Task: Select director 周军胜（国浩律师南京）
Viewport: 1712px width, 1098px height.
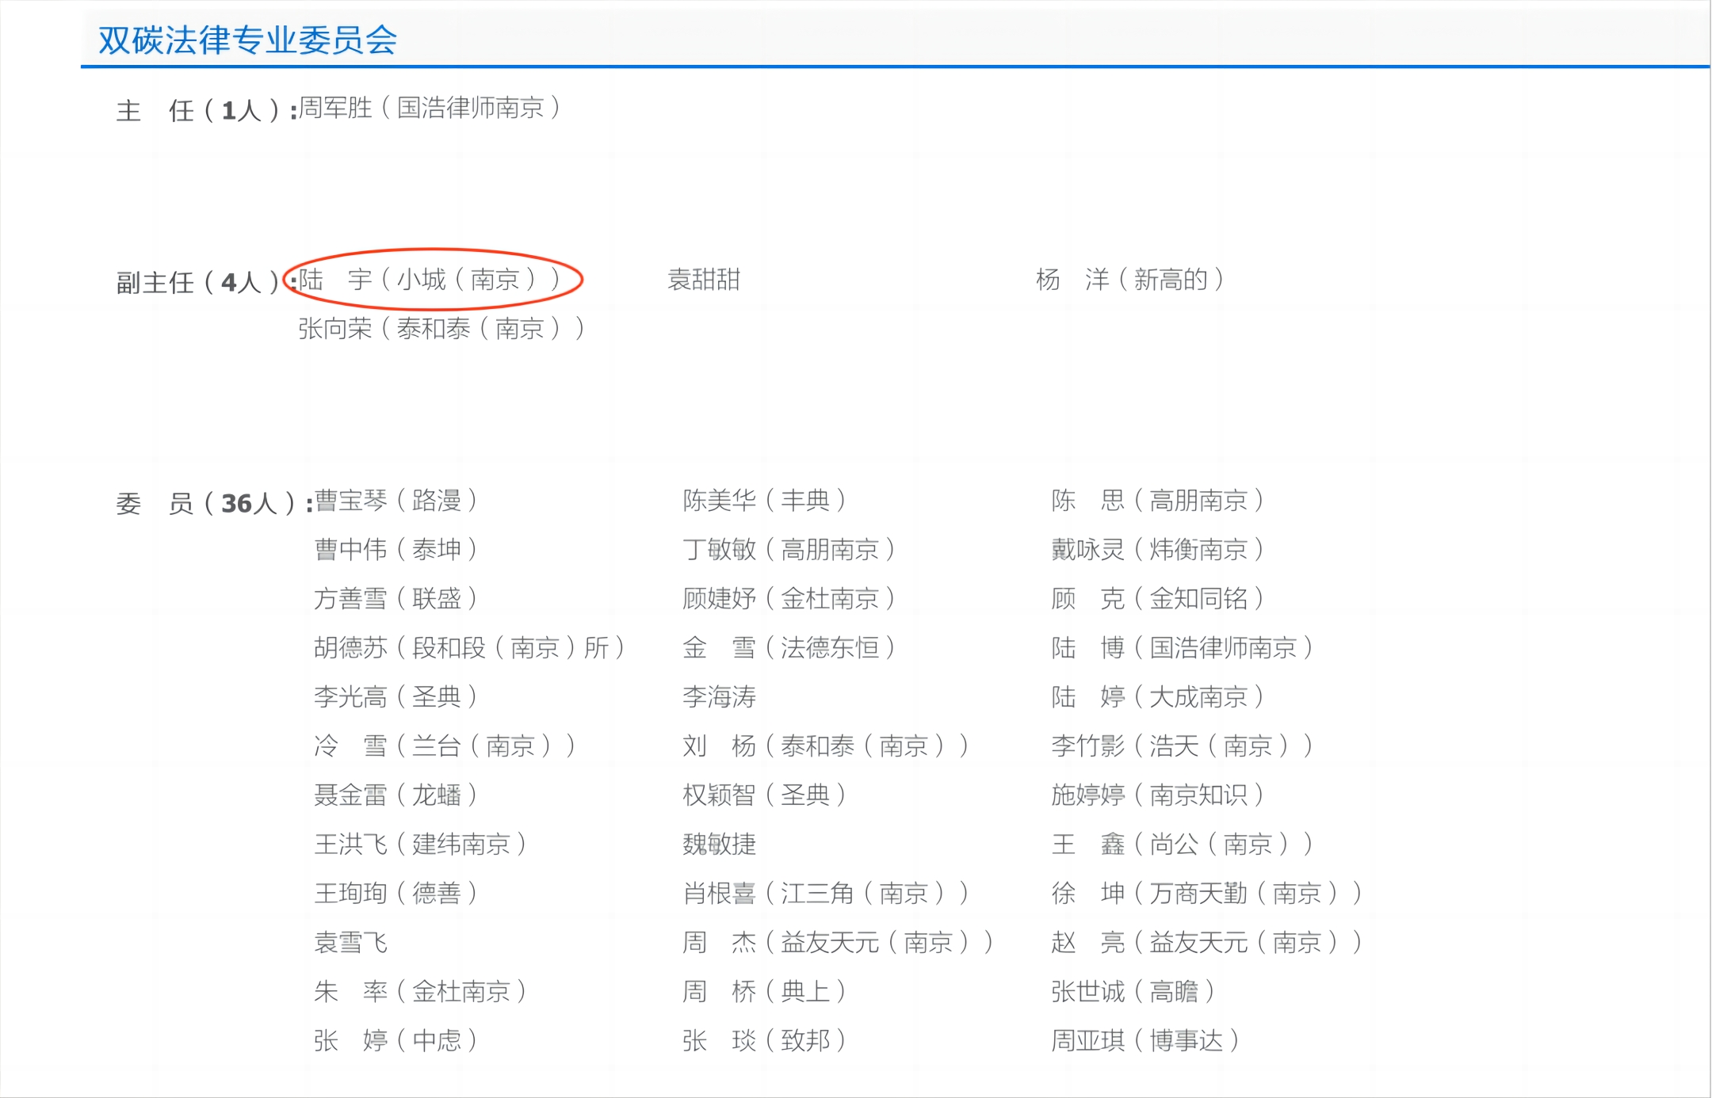Action: [x=430, y=108]
